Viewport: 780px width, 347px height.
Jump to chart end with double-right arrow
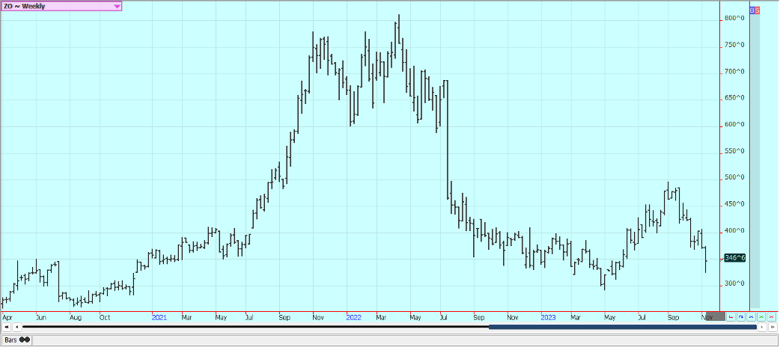coord(773,327)
